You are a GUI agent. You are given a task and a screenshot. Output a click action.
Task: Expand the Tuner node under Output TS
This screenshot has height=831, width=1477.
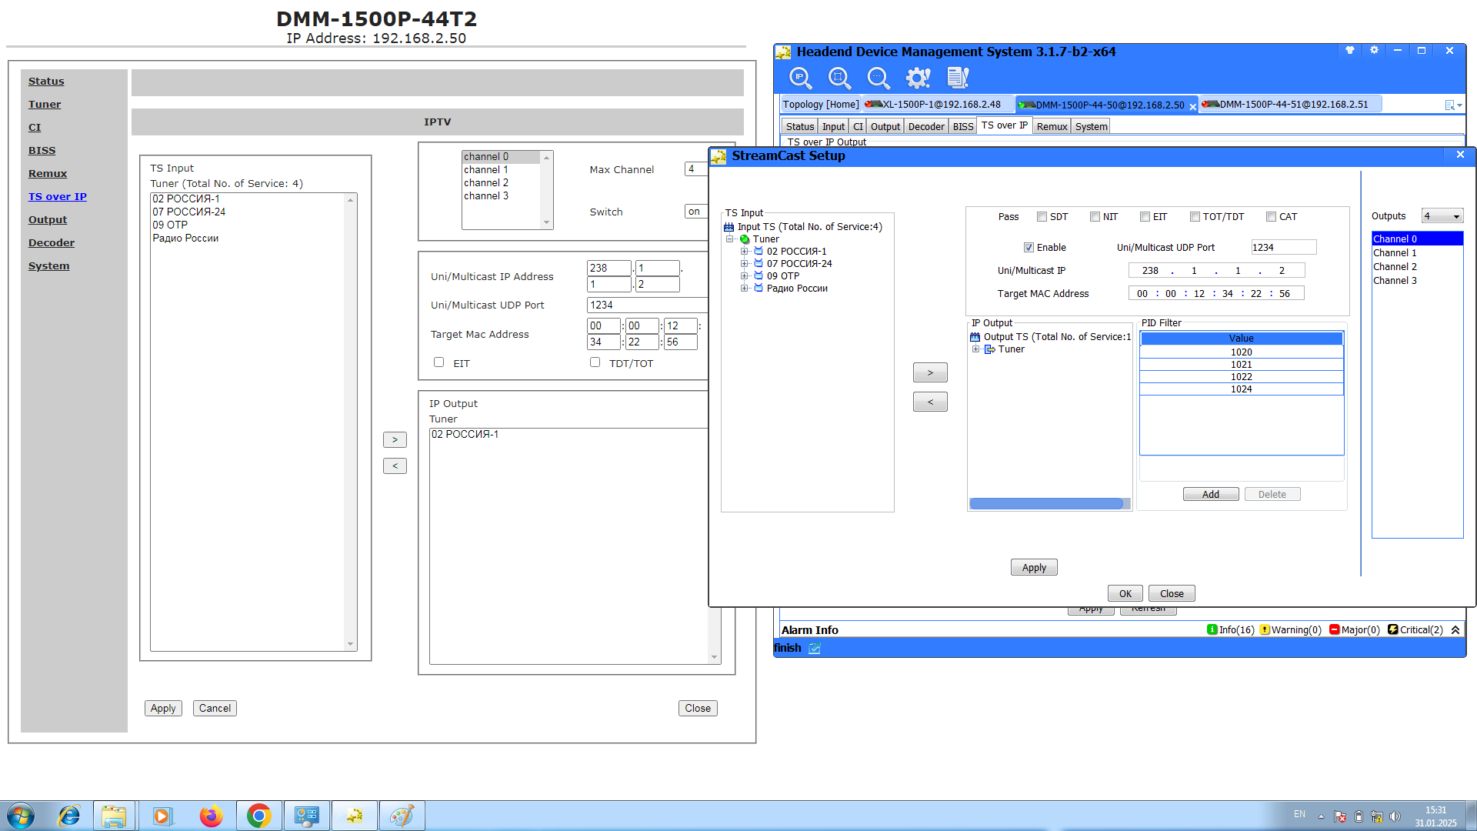pyautogui.click(x=975, y=349)
